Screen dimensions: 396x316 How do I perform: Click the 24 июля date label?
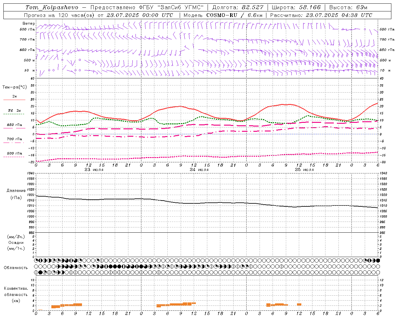199,169
